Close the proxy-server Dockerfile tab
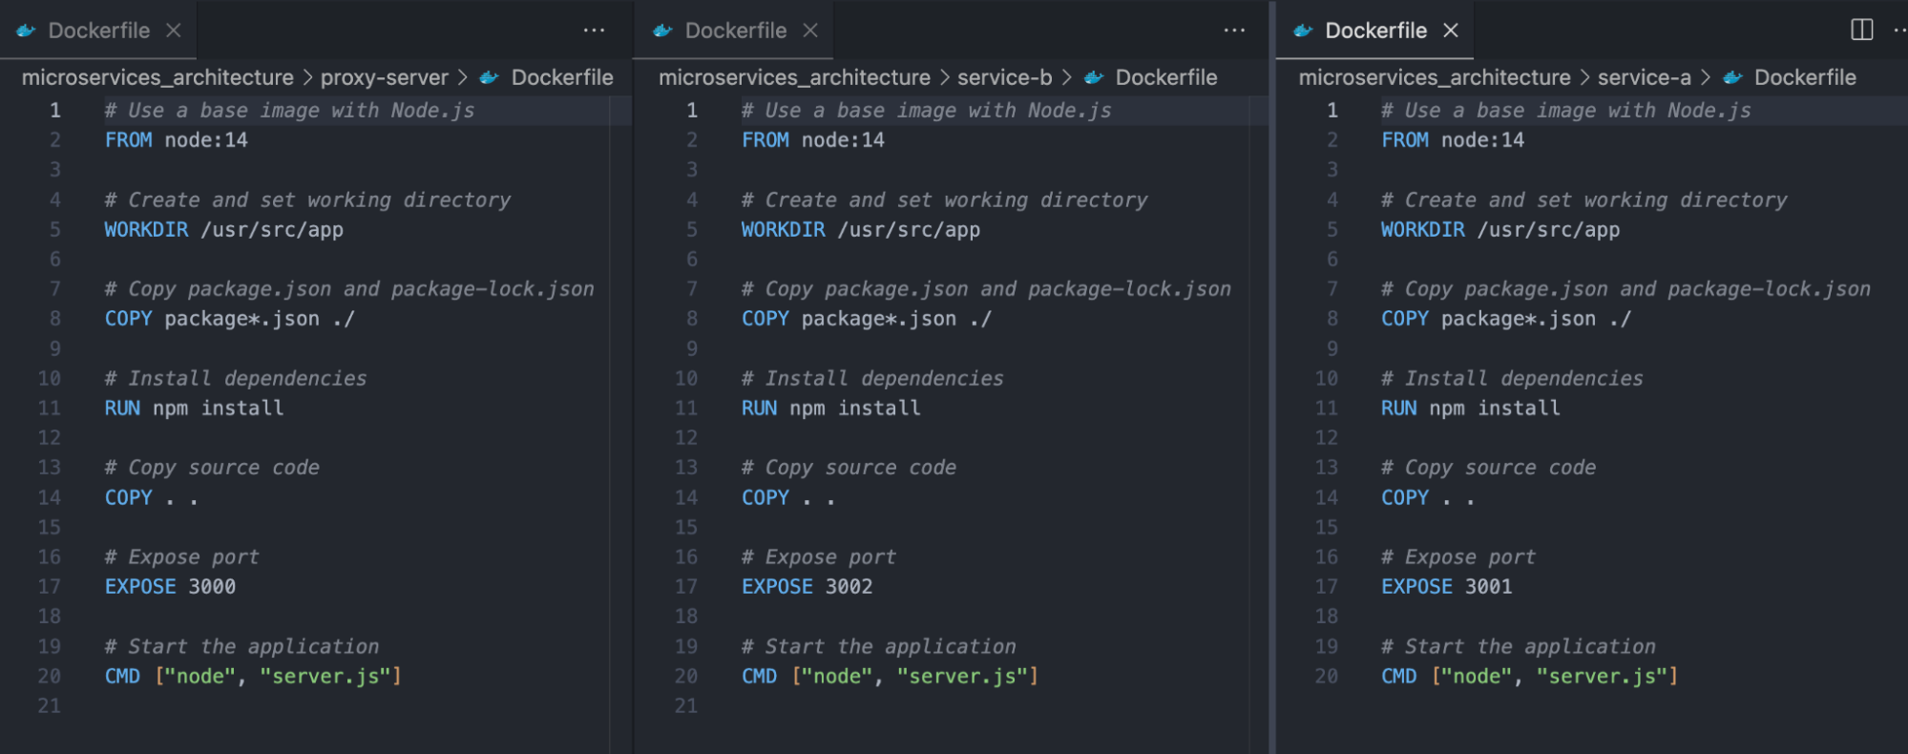The height and width of the screenshot is (754, 1908). click(174, 31)
